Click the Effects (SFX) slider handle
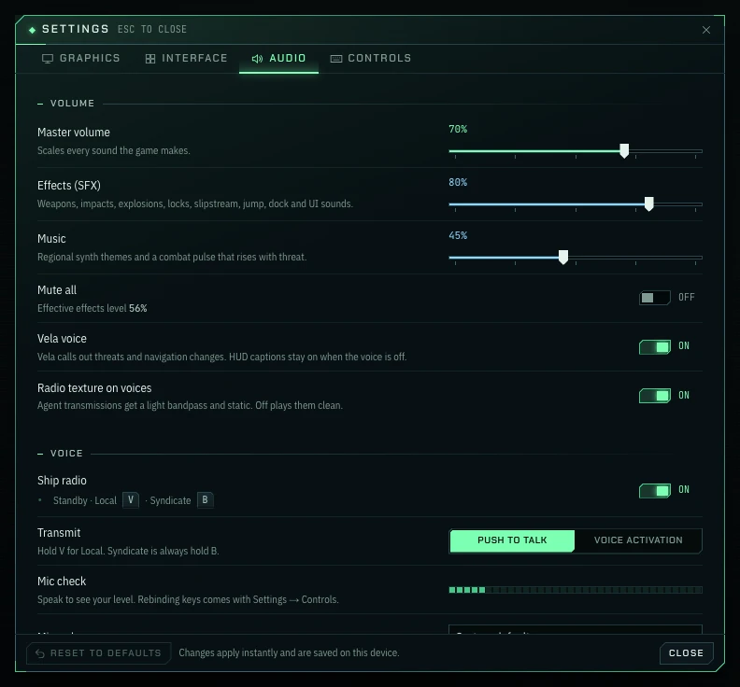 649,204
